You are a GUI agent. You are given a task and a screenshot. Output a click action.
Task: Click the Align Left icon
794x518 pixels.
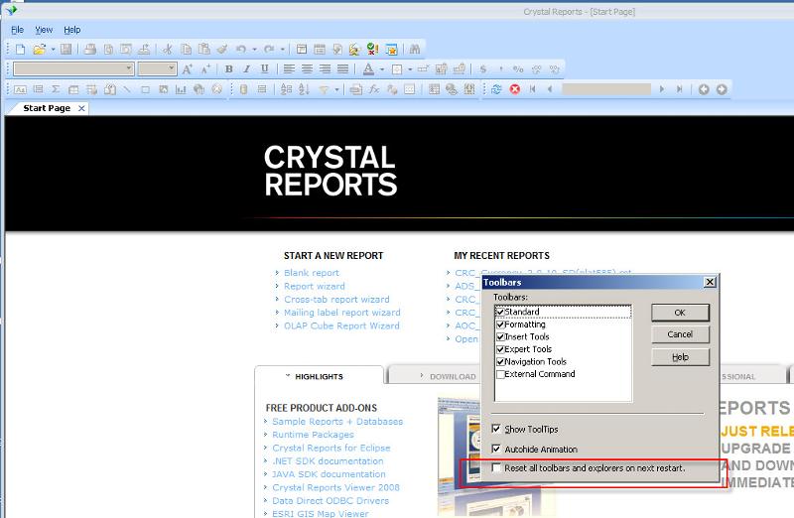(289, 68)
